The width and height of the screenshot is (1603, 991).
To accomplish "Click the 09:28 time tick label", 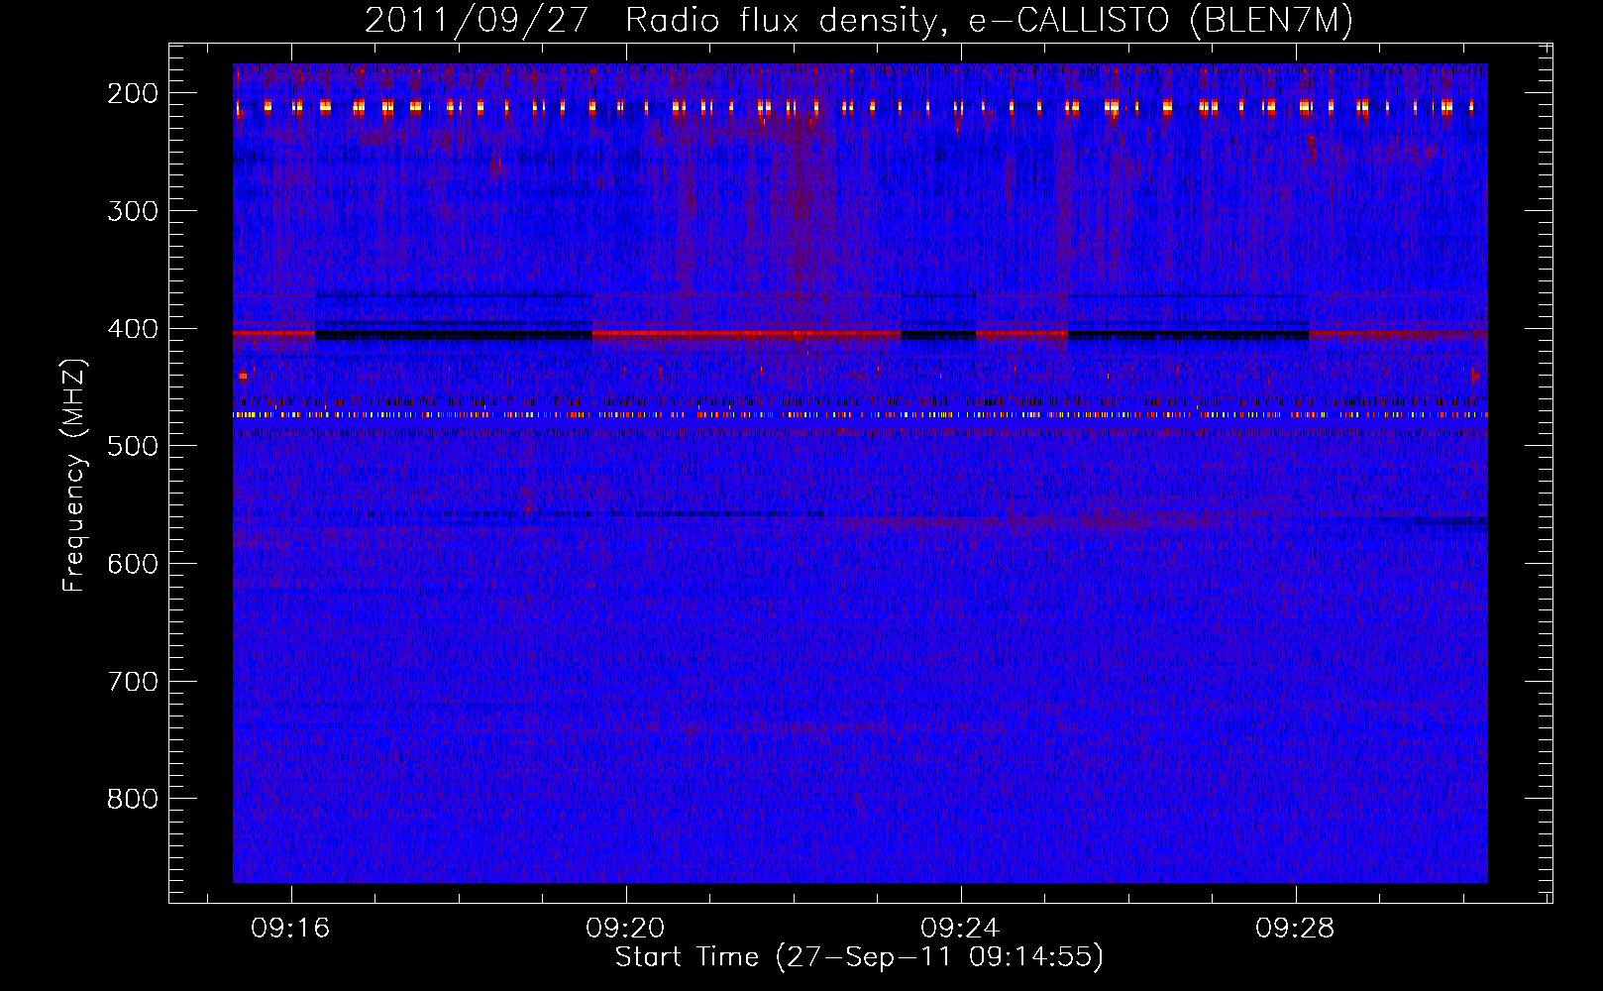I will 1295,929.
